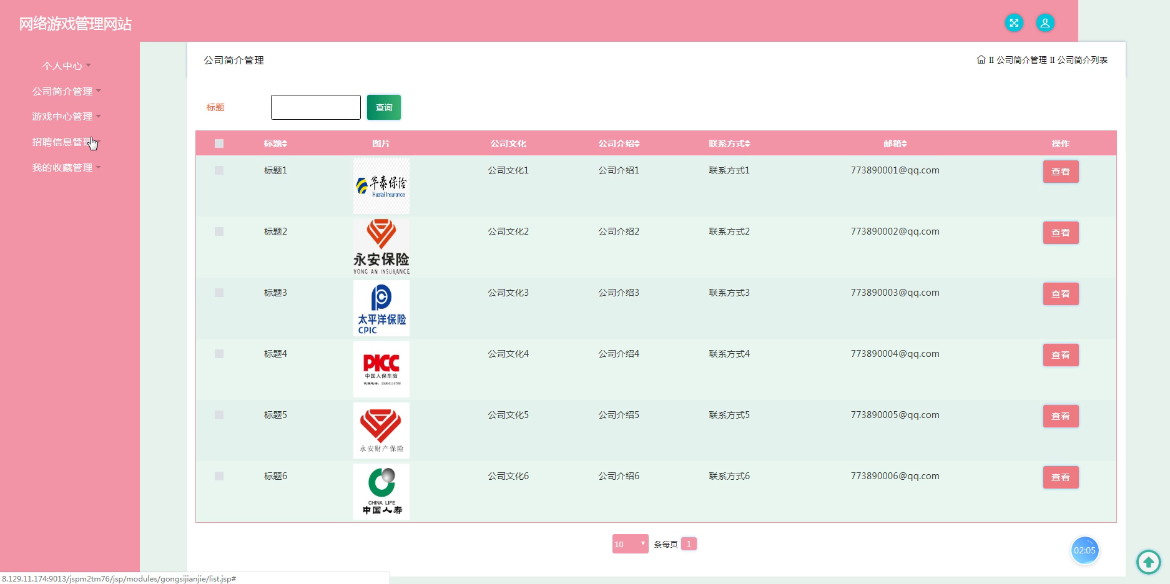
Task: Click the scroll-to-top arrow icon
Action: point(1148,562)
